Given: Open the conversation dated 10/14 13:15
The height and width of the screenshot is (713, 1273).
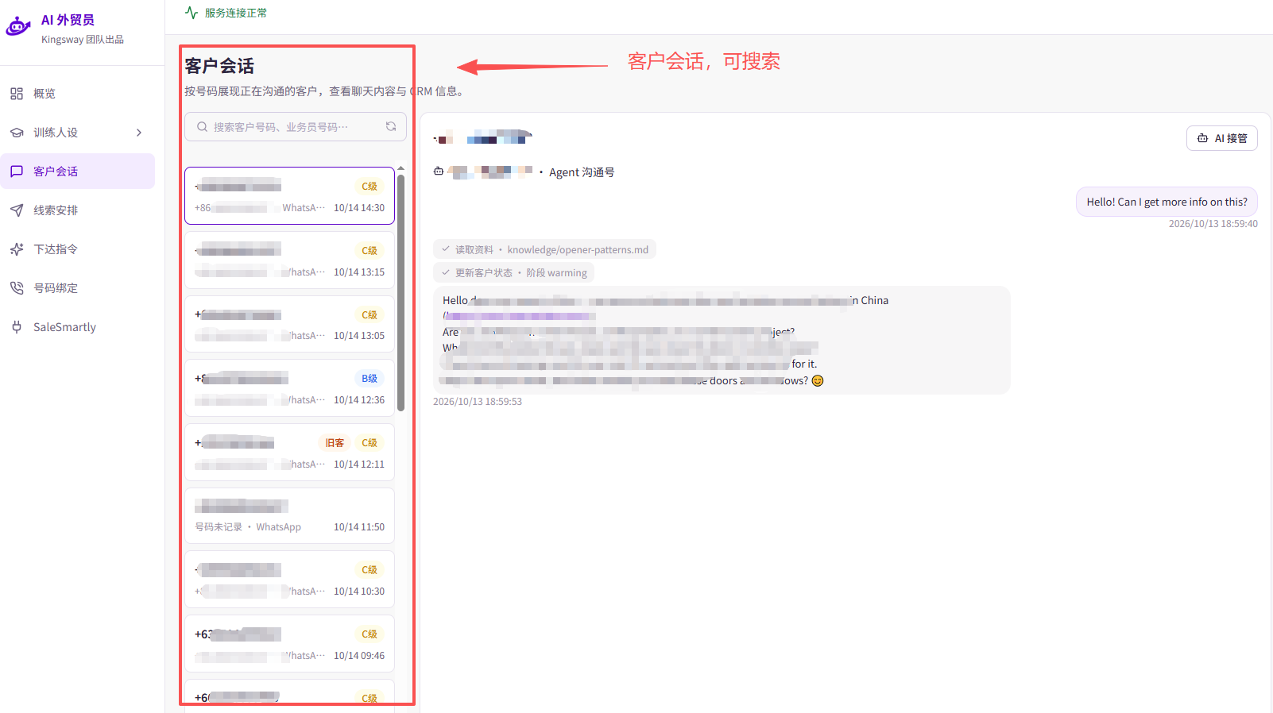Looking at the screenshot, I should click(290, 260).
